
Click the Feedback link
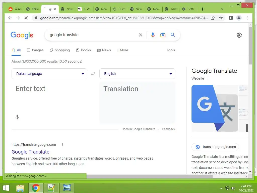169,129
